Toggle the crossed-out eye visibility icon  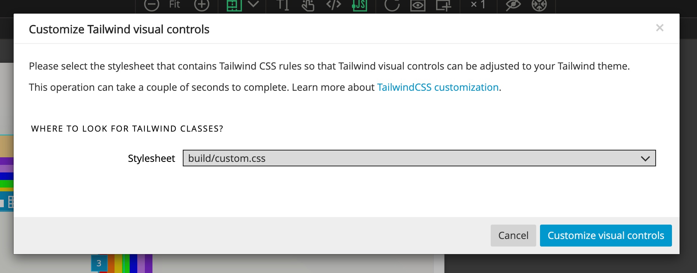513,5
